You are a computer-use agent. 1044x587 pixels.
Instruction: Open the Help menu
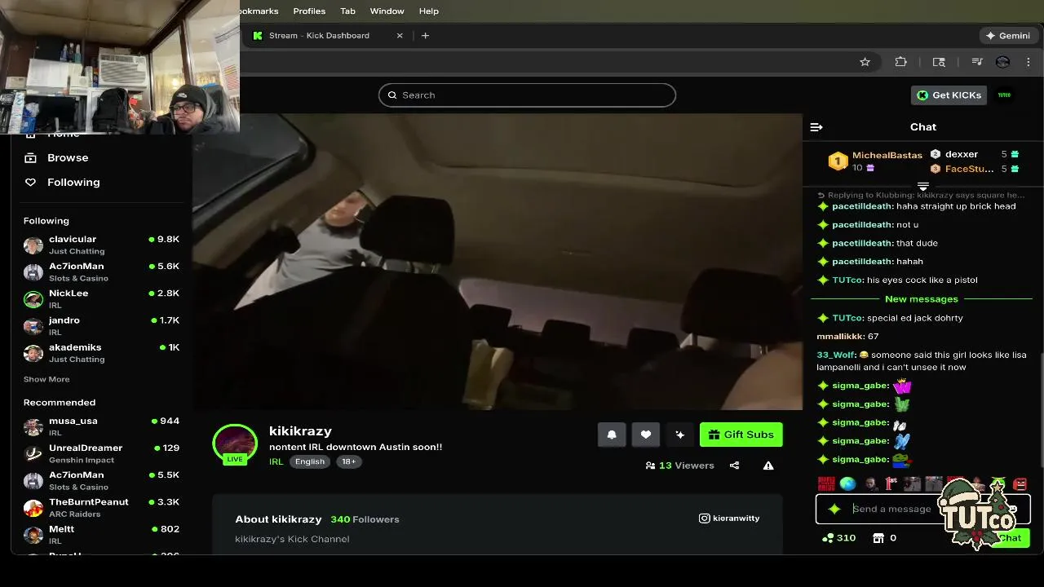pyautogui.click(x=429, y=11)
